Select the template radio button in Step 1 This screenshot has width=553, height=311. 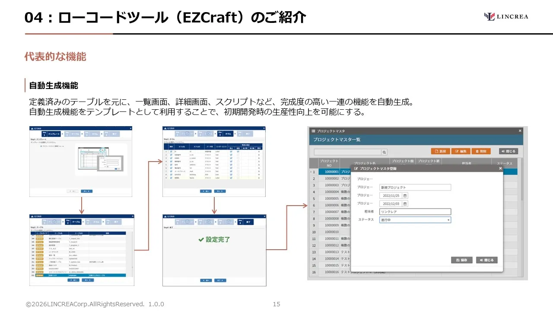(x=41, y=146)
